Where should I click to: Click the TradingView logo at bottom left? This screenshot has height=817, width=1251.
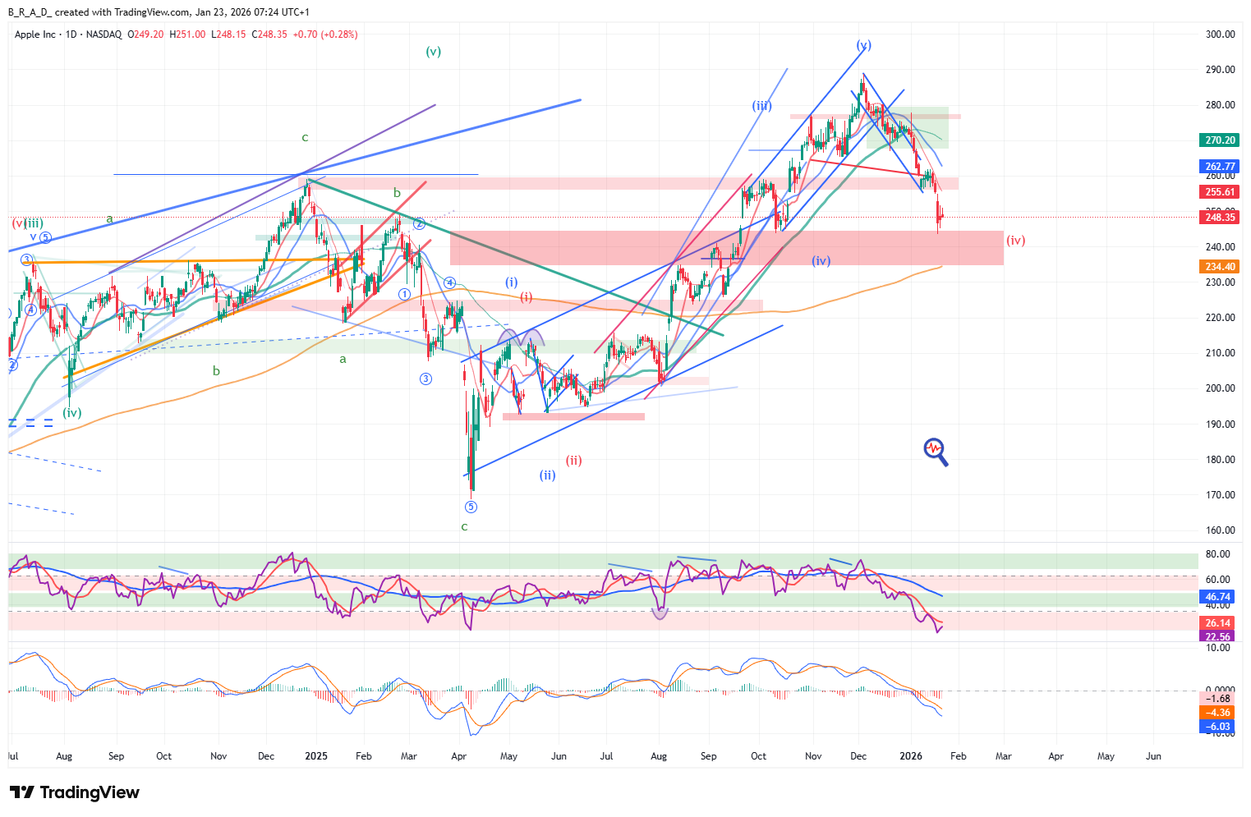point(75,792)
